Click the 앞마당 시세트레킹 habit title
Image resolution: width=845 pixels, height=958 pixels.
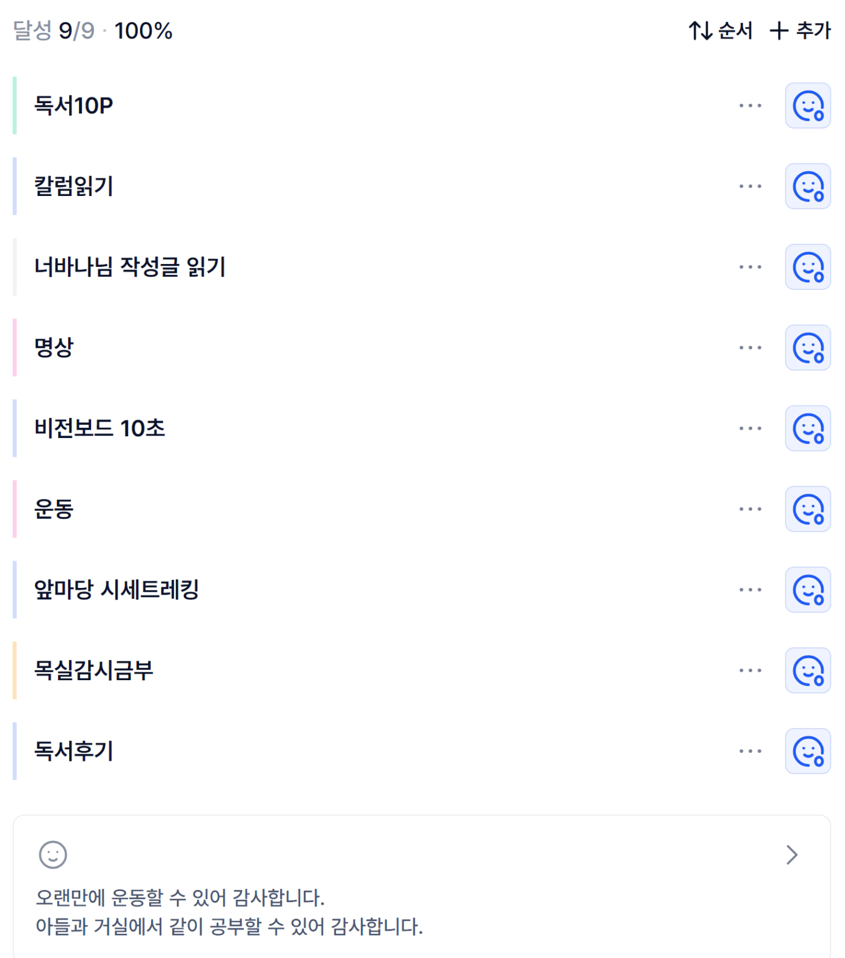click(116, 590)
